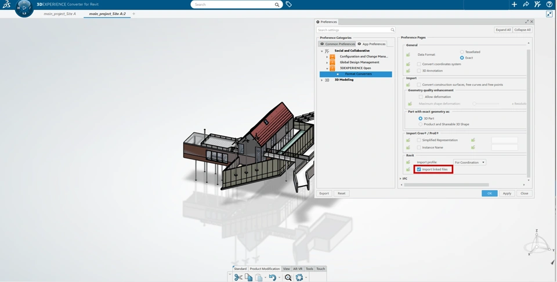Click the Maximum shape deformation slider
The width and height of the screenshot is (557, 282).
tap(486, 104)
